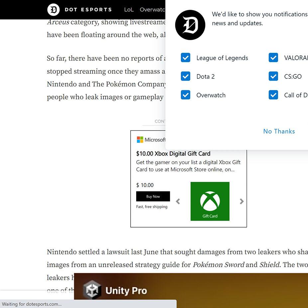Decline notifications with No Thanks

tap(279, 131)
